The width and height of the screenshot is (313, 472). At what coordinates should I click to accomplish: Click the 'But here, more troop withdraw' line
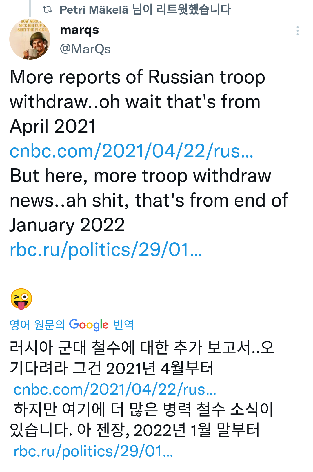click(140, 176)
